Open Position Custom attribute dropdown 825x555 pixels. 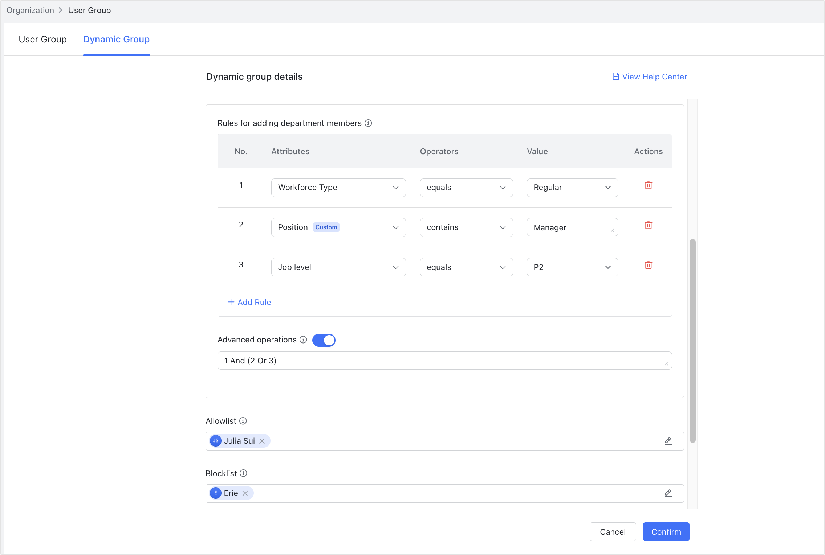pos(338,227)
